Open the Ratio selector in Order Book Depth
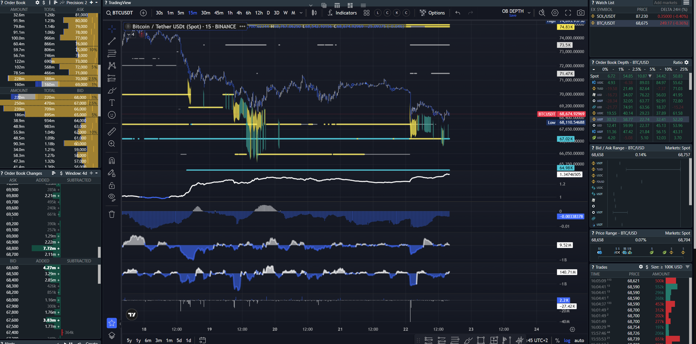The image size is (696, 344). (x=678, y=63)
